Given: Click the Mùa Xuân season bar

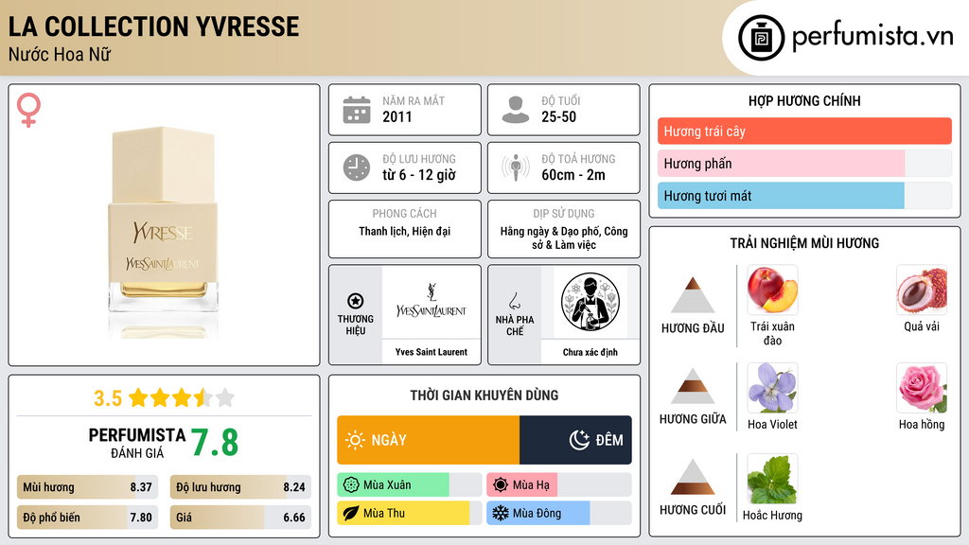Looking at the screenshot, I should (409, 485).
